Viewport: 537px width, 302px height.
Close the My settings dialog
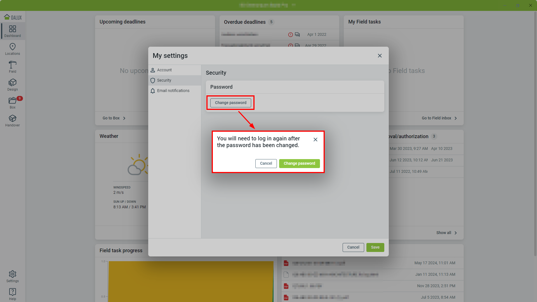pyautogui.click(x=380, y=56)
